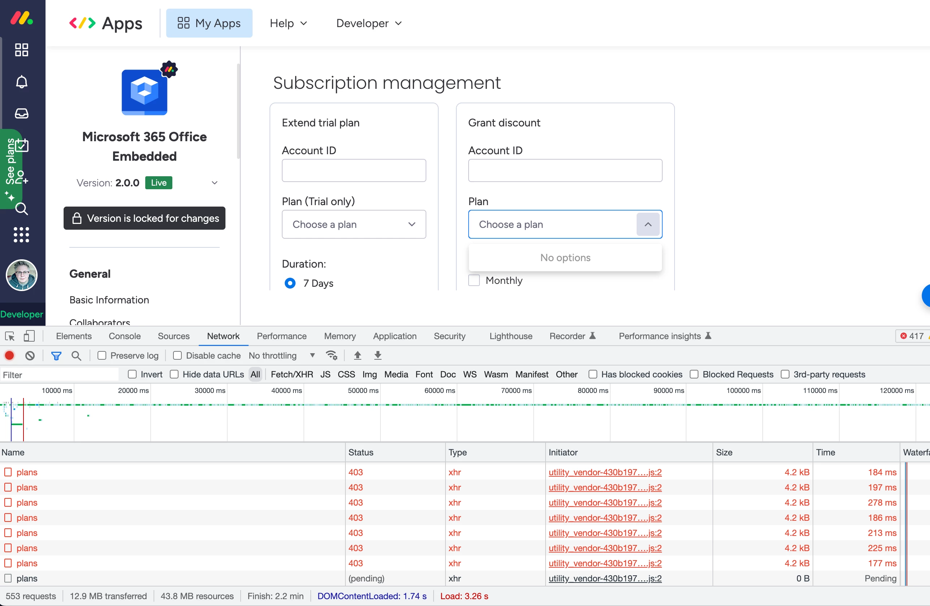Collapse Grant discount Plan dropdown arrow
Image resolution: width=930 pixels, height=606 pixels.
click(648, 224)
